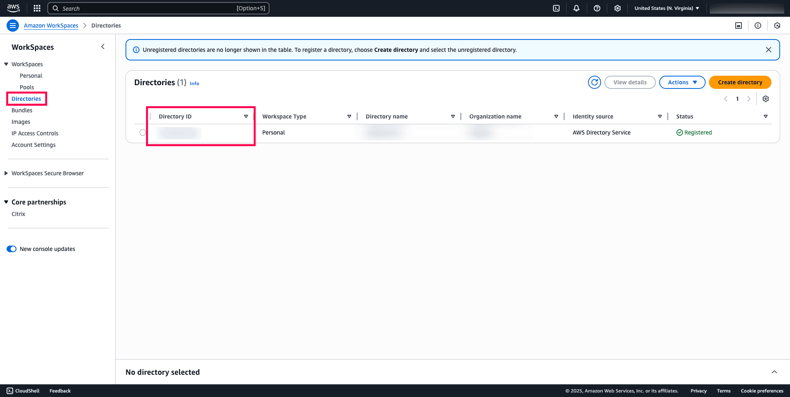
Task: Open the Pools nav item
Action: [27, 87]
